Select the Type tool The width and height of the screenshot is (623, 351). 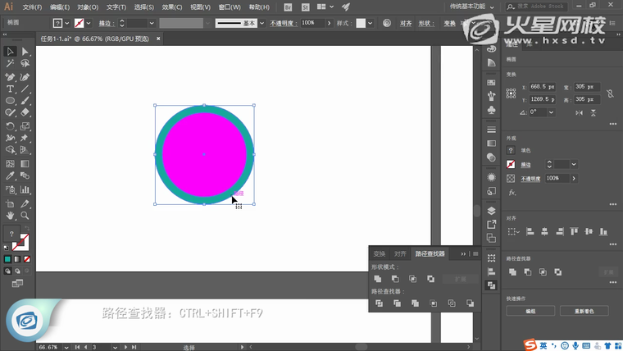10,89
